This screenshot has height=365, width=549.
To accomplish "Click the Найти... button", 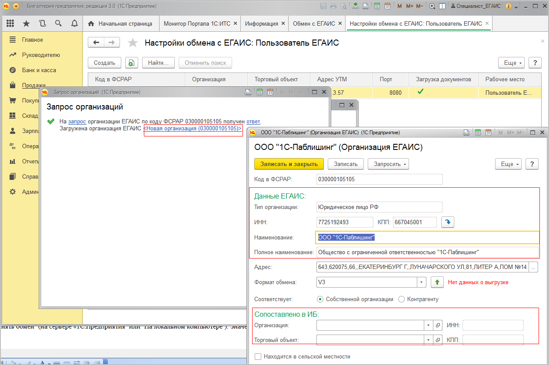I will click(x=158, y=63).
